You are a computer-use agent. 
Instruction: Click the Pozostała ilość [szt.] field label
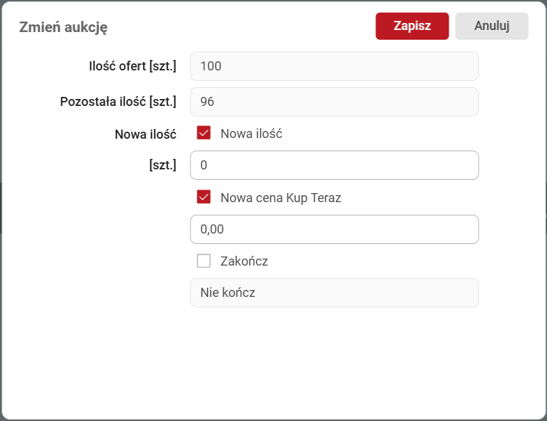(118, 102)
